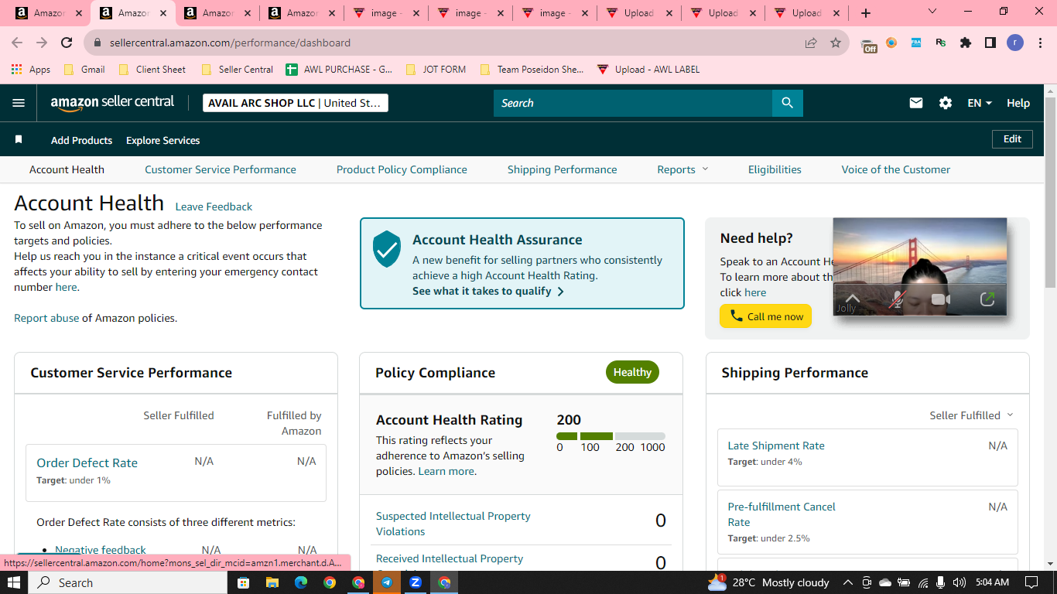Click the extension icon with Off badge

869,44
